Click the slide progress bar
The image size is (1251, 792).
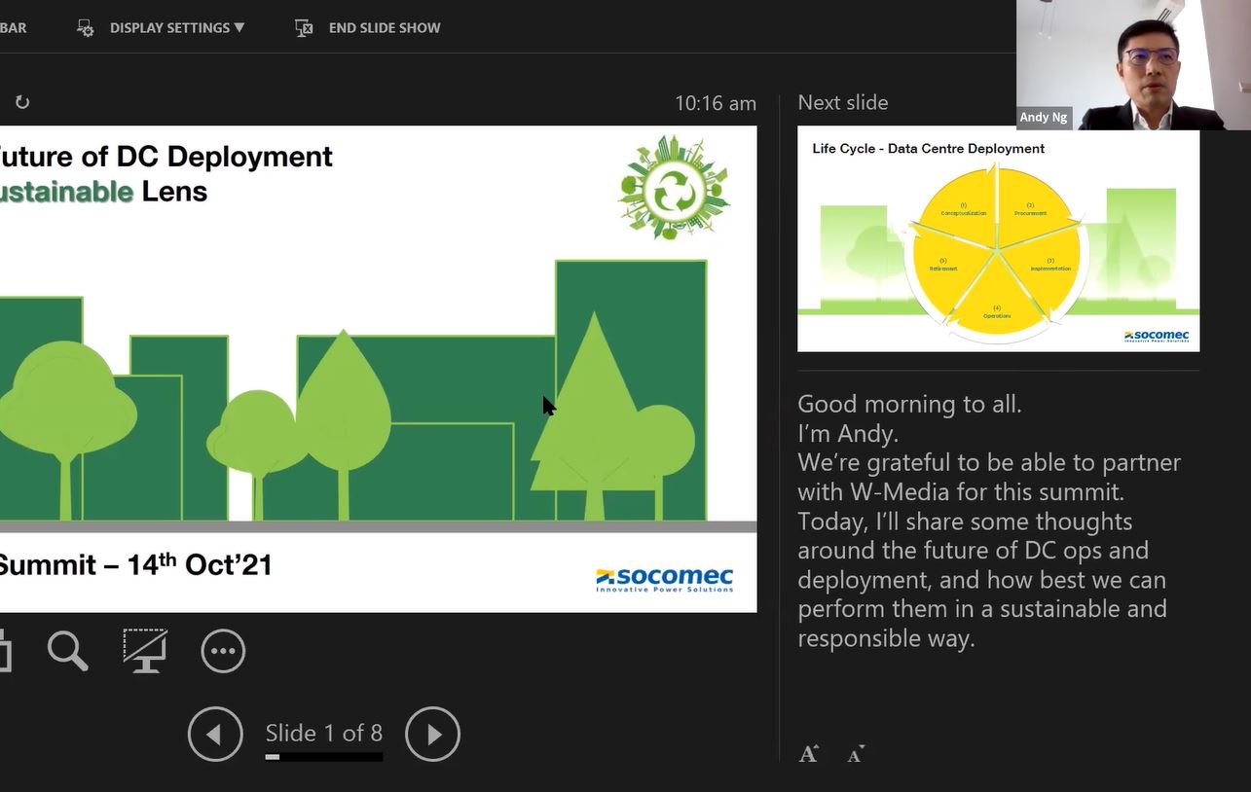323,757
